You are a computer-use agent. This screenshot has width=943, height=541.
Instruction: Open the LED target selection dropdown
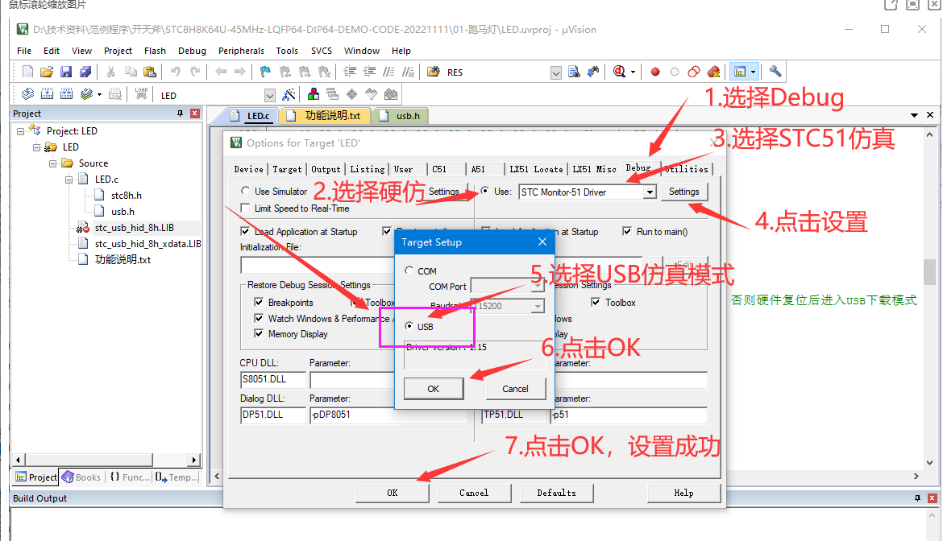pyautogui.click(x=270, y=96)
